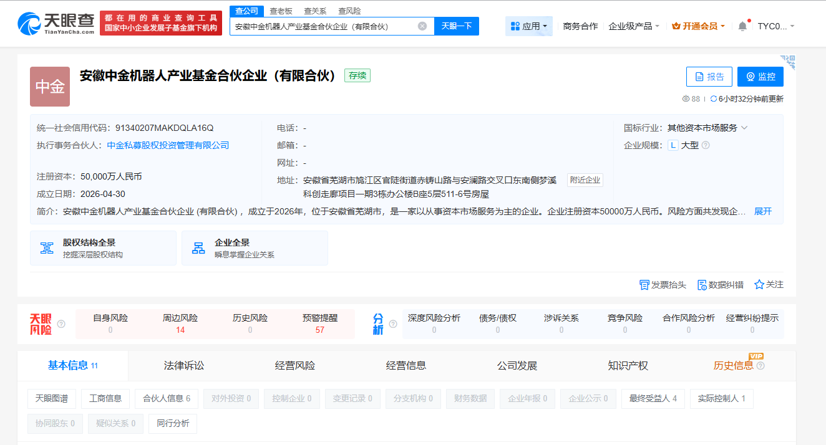Click the 同行分析 button
The image size is (826, 445).
click(173, 424)
